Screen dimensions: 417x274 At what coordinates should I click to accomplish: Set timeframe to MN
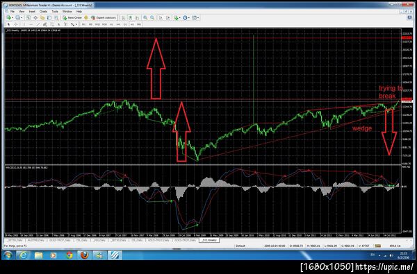139,24
